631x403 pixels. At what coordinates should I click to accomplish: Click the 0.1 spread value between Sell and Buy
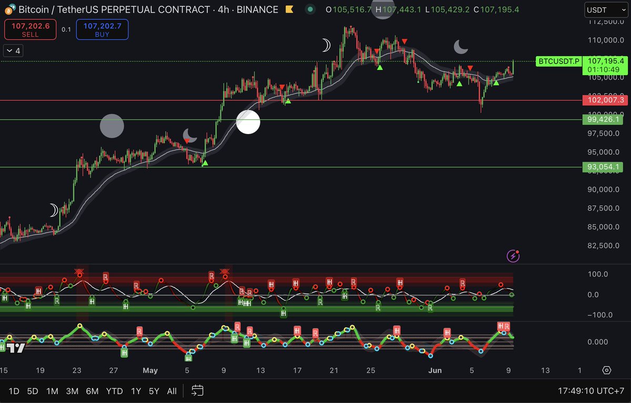coord(66,30)
